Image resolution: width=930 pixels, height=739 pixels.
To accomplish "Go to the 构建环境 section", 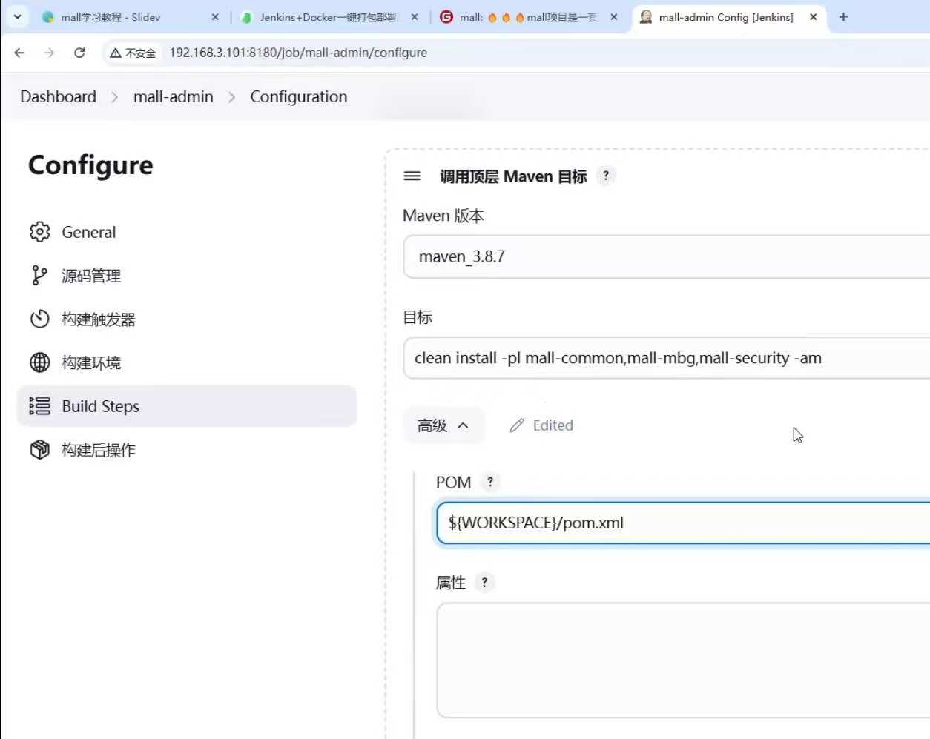I will pos(186,362).
